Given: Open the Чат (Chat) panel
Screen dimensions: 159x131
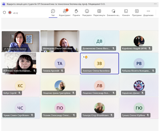Looking at the screenshot, I should tap(53, 13).
